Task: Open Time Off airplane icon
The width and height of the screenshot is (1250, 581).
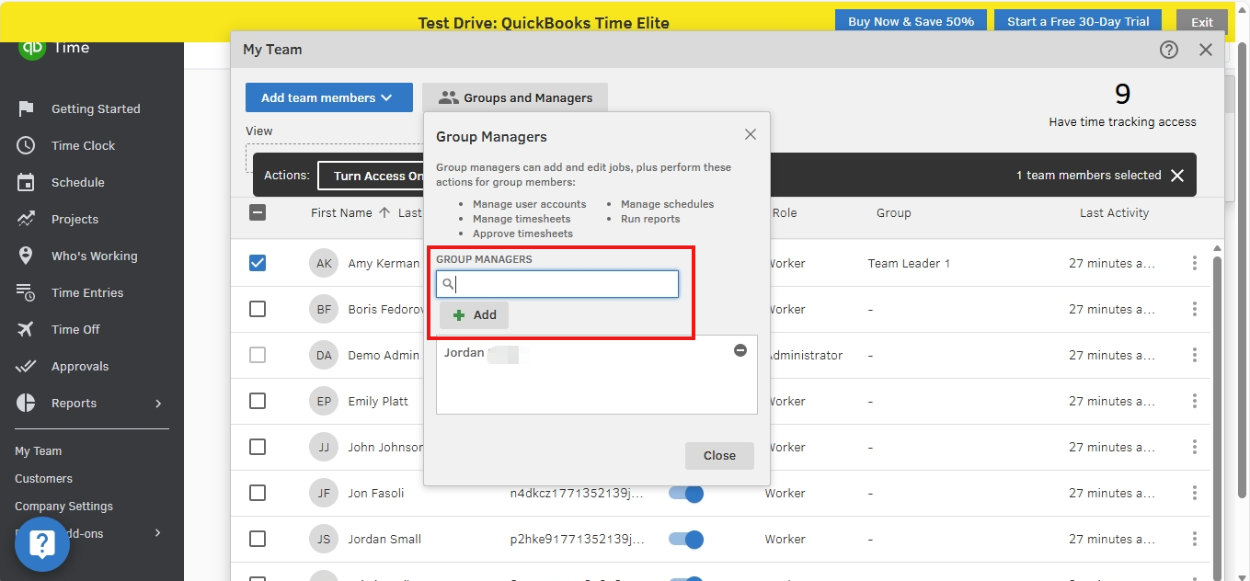Action: click(26, 329)
